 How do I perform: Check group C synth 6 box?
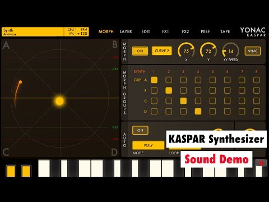click(227, 101)
